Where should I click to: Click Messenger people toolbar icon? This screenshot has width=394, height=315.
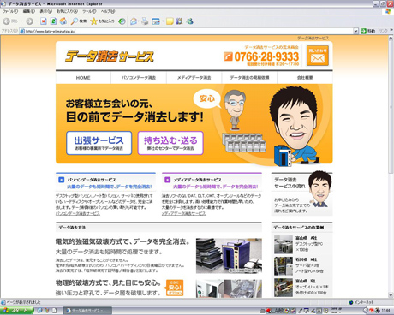[190, 21]
